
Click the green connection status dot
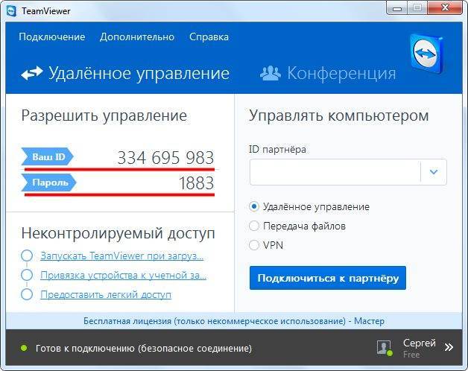[24, 348]
